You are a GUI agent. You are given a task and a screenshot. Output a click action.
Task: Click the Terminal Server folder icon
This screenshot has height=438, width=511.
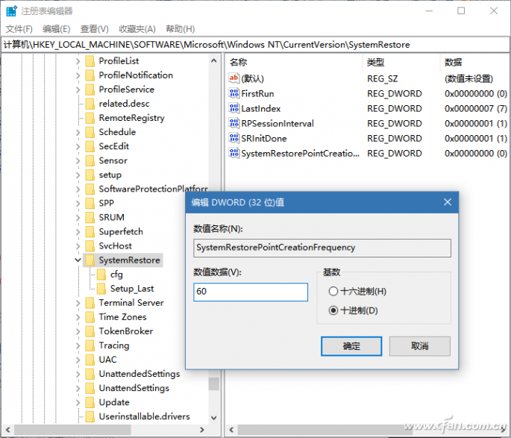click(x=90, y=303)
